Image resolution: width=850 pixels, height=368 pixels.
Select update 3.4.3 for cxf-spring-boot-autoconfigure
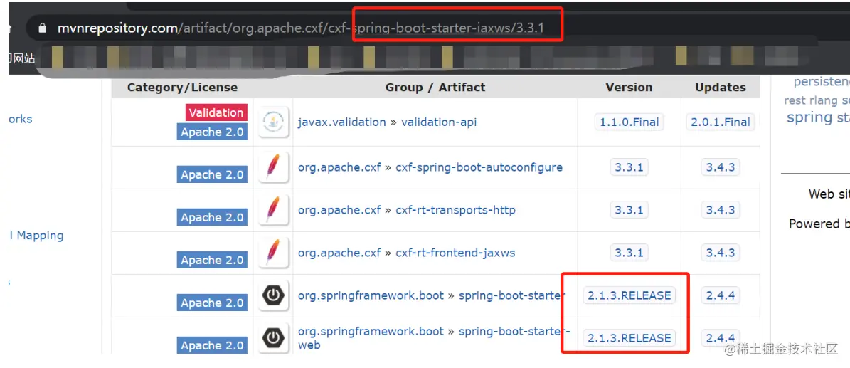(x=721, y=167)
